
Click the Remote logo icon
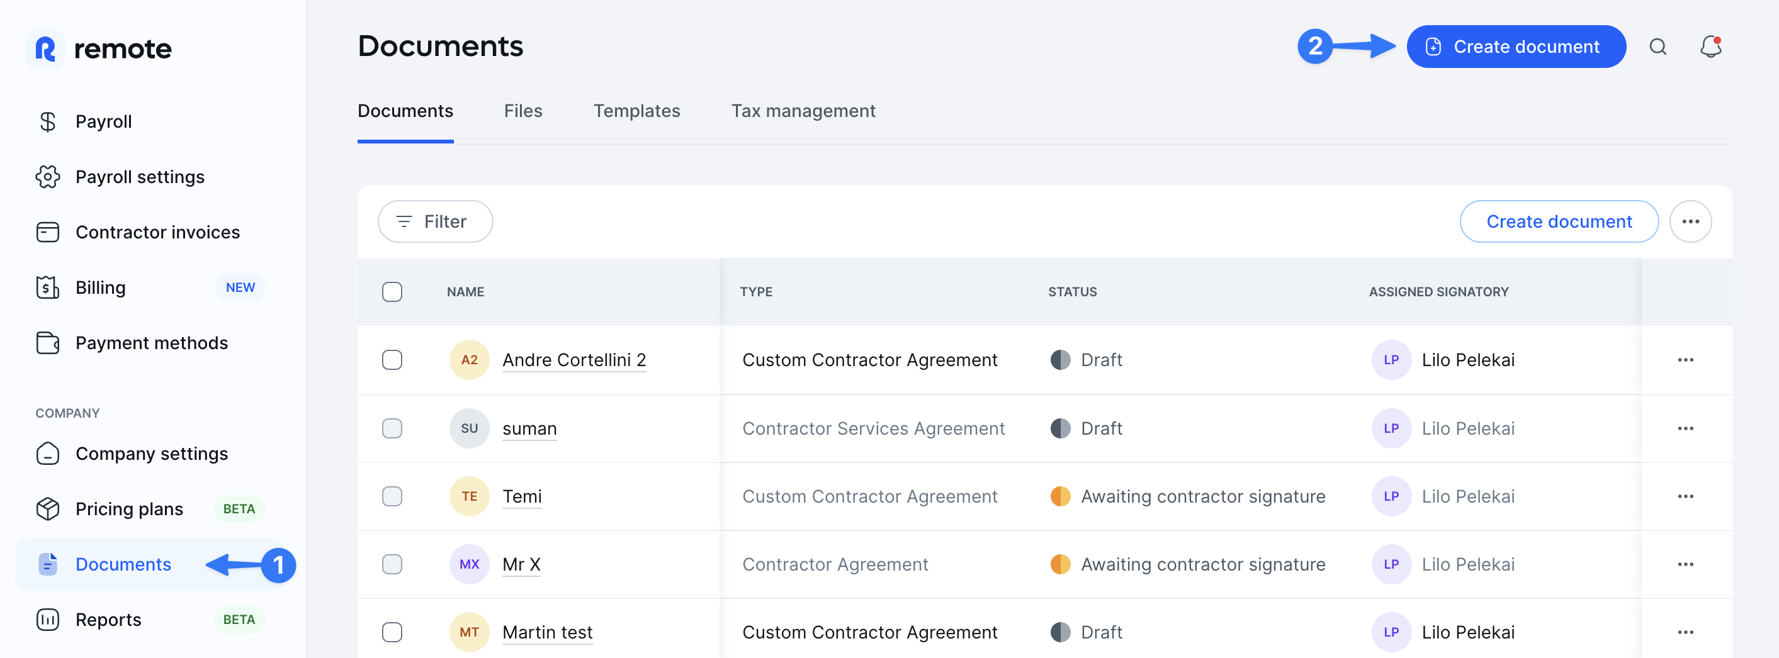45,48
